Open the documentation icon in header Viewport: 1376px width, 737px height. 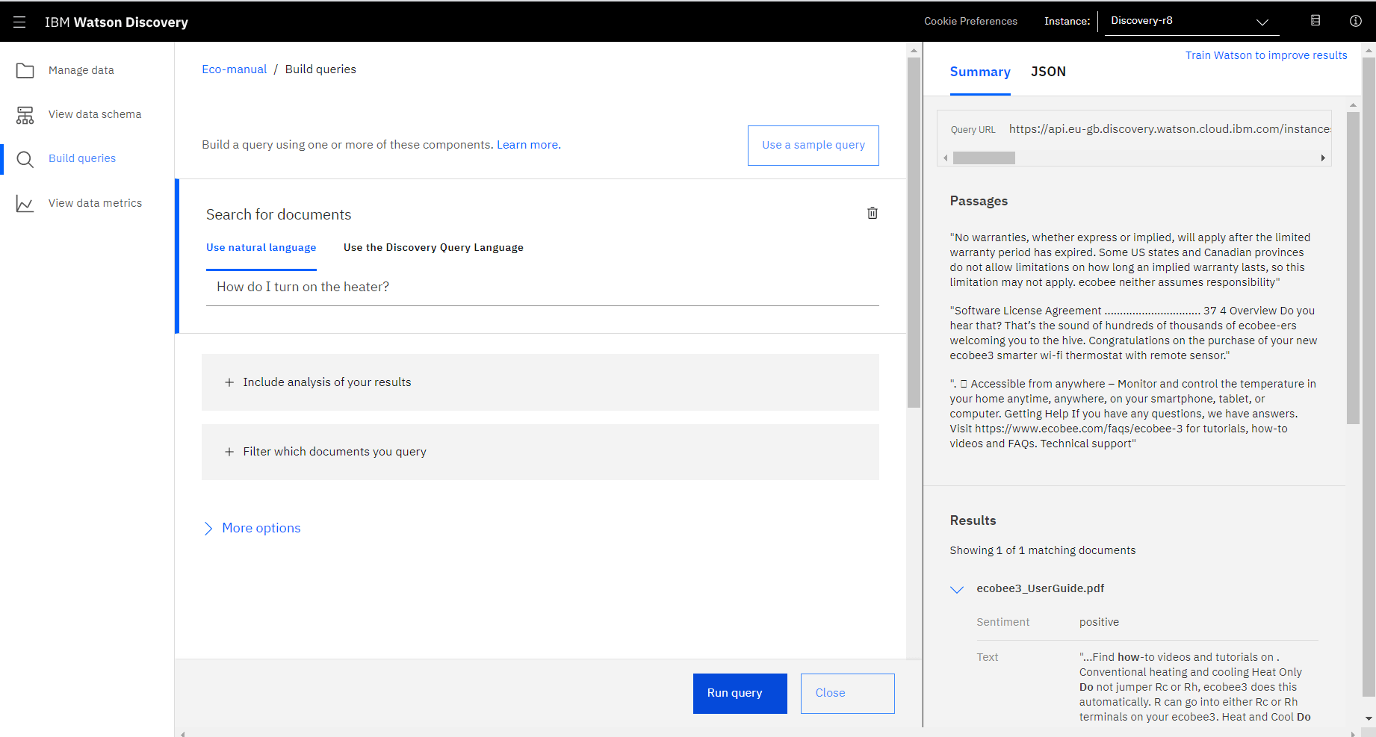pyautogui.click(x=1315, y=21)
